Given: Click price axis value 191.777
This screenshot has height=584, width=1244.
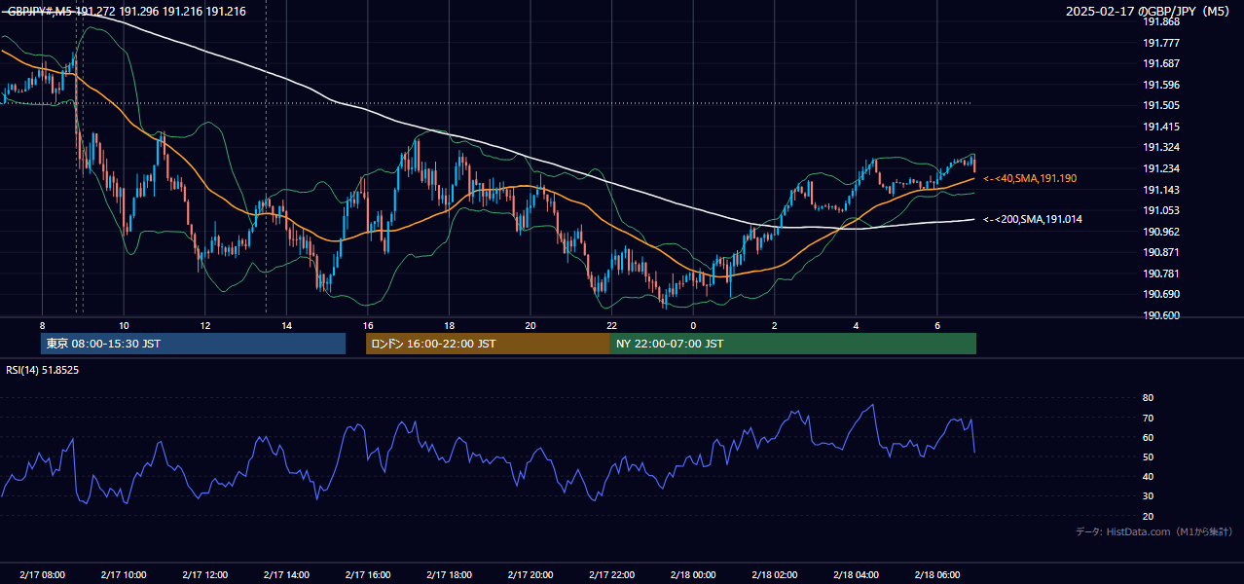Looking at the screenshot, I should pos(1160,43).
